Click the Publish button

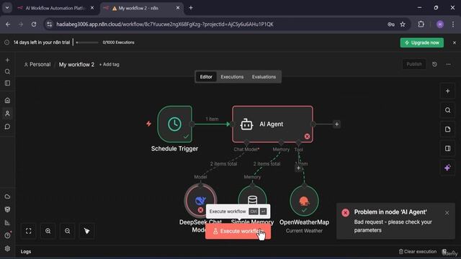click(x=414, y=64)
